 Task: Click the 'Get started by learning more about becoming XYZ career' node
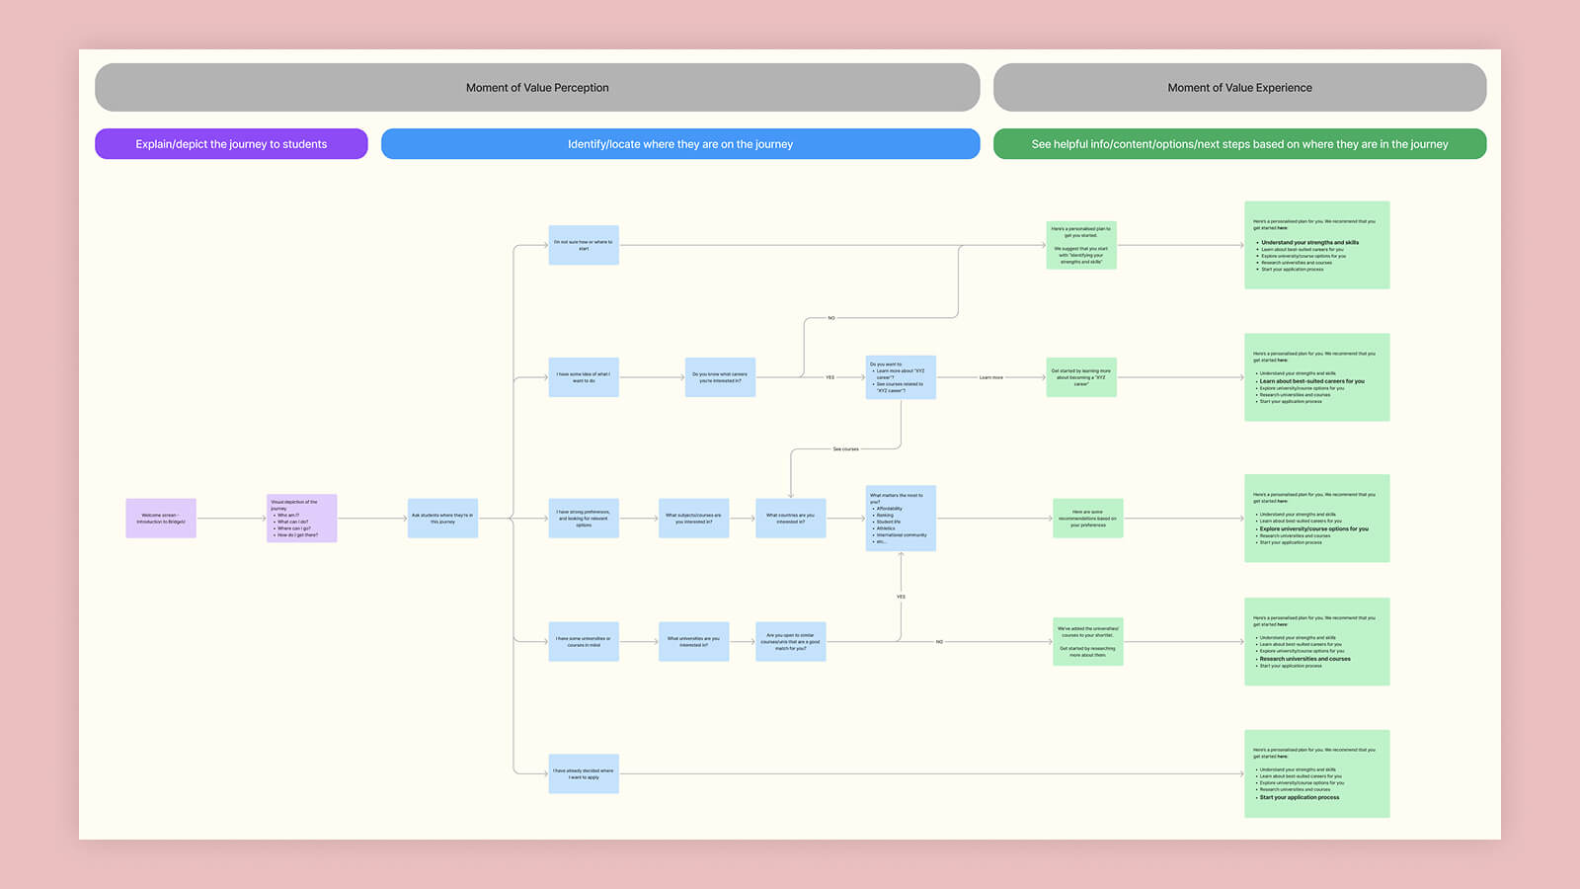(x=1082, y=377)
